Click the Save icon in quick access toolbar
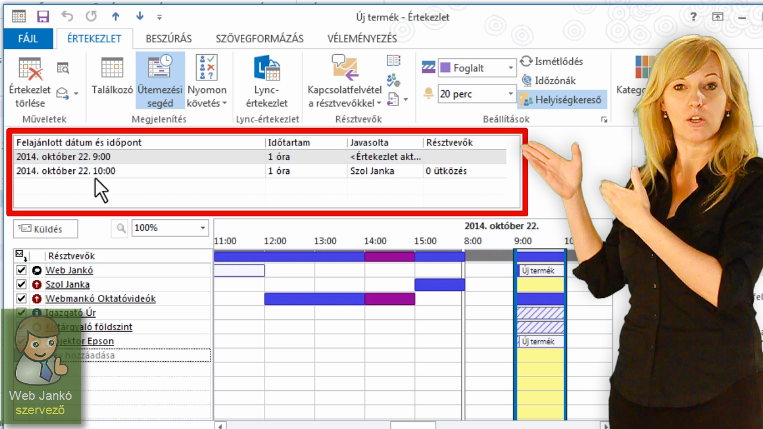Image resolution: width=763 pixels, height=429 pixels. click(43, 17)
